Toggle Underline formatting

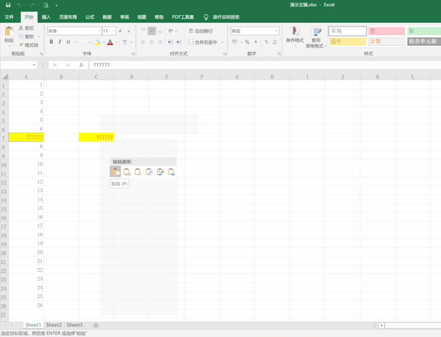pos(68,42)
